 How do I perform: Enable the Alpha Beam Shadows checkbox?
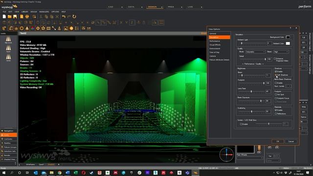(276, 83)
